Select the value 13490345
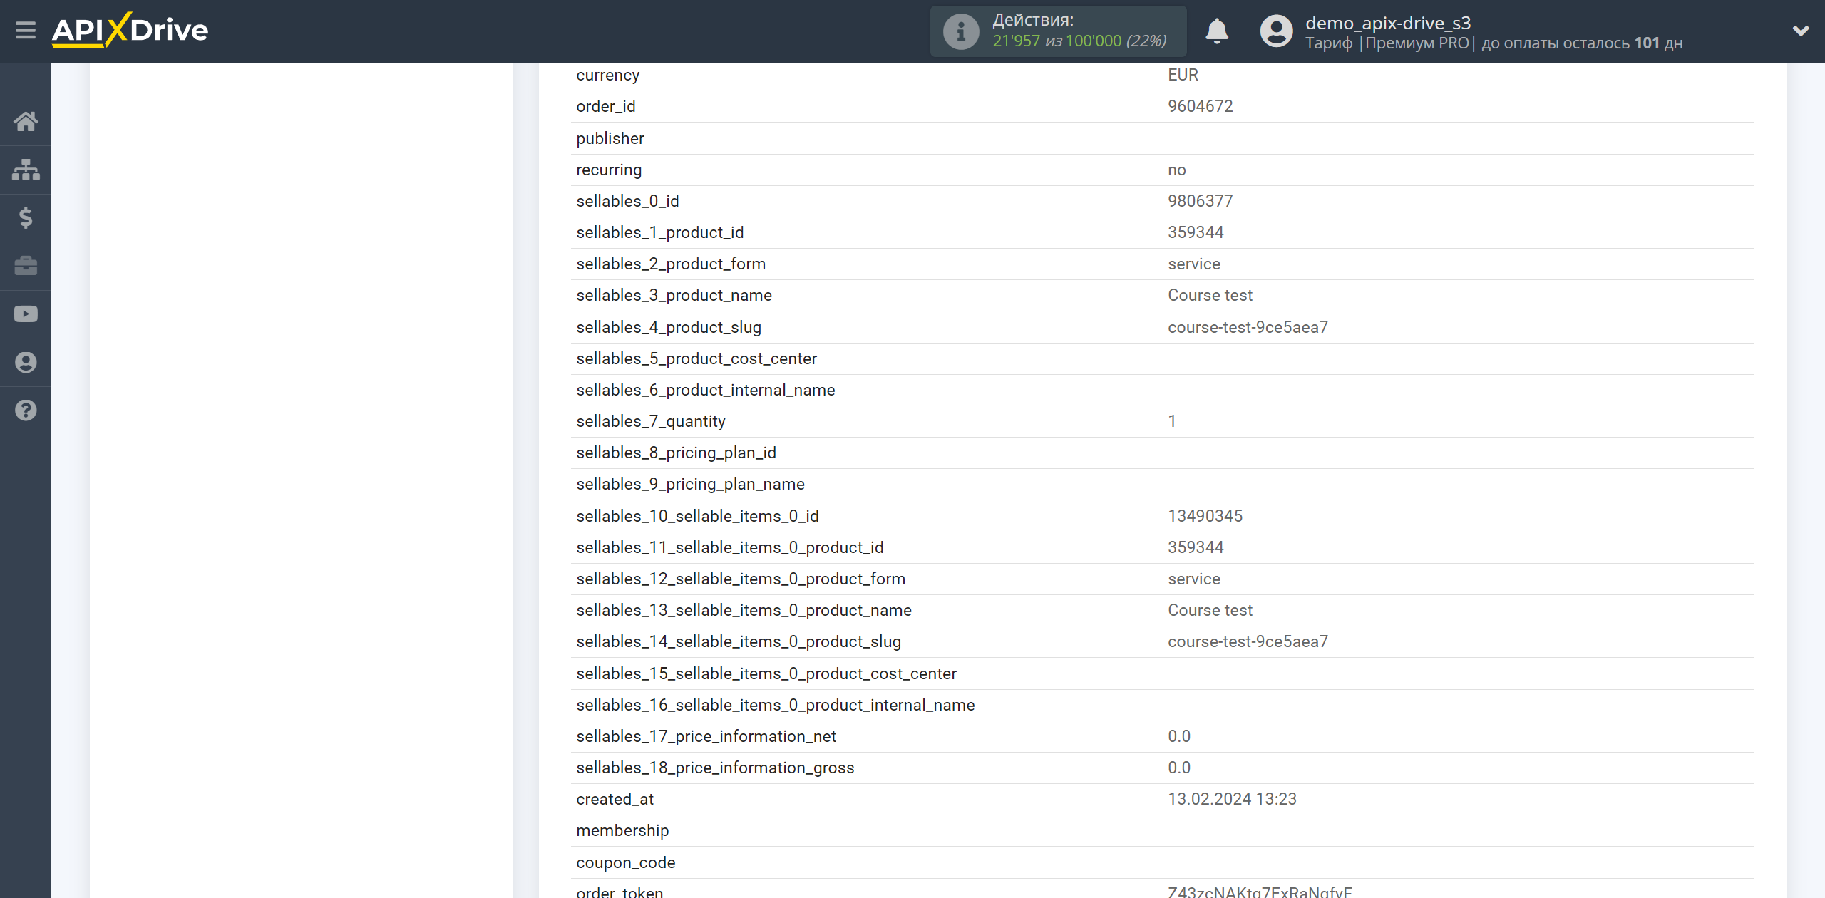The width and height of the screenshot is (1825, 898). 1205,516
